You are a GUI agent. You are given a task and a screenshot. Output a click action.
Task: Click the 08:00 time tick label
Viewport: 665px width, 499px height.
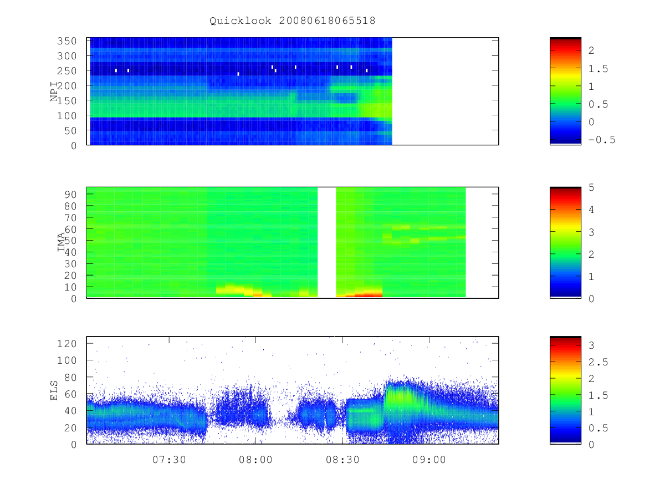point(256,460)
